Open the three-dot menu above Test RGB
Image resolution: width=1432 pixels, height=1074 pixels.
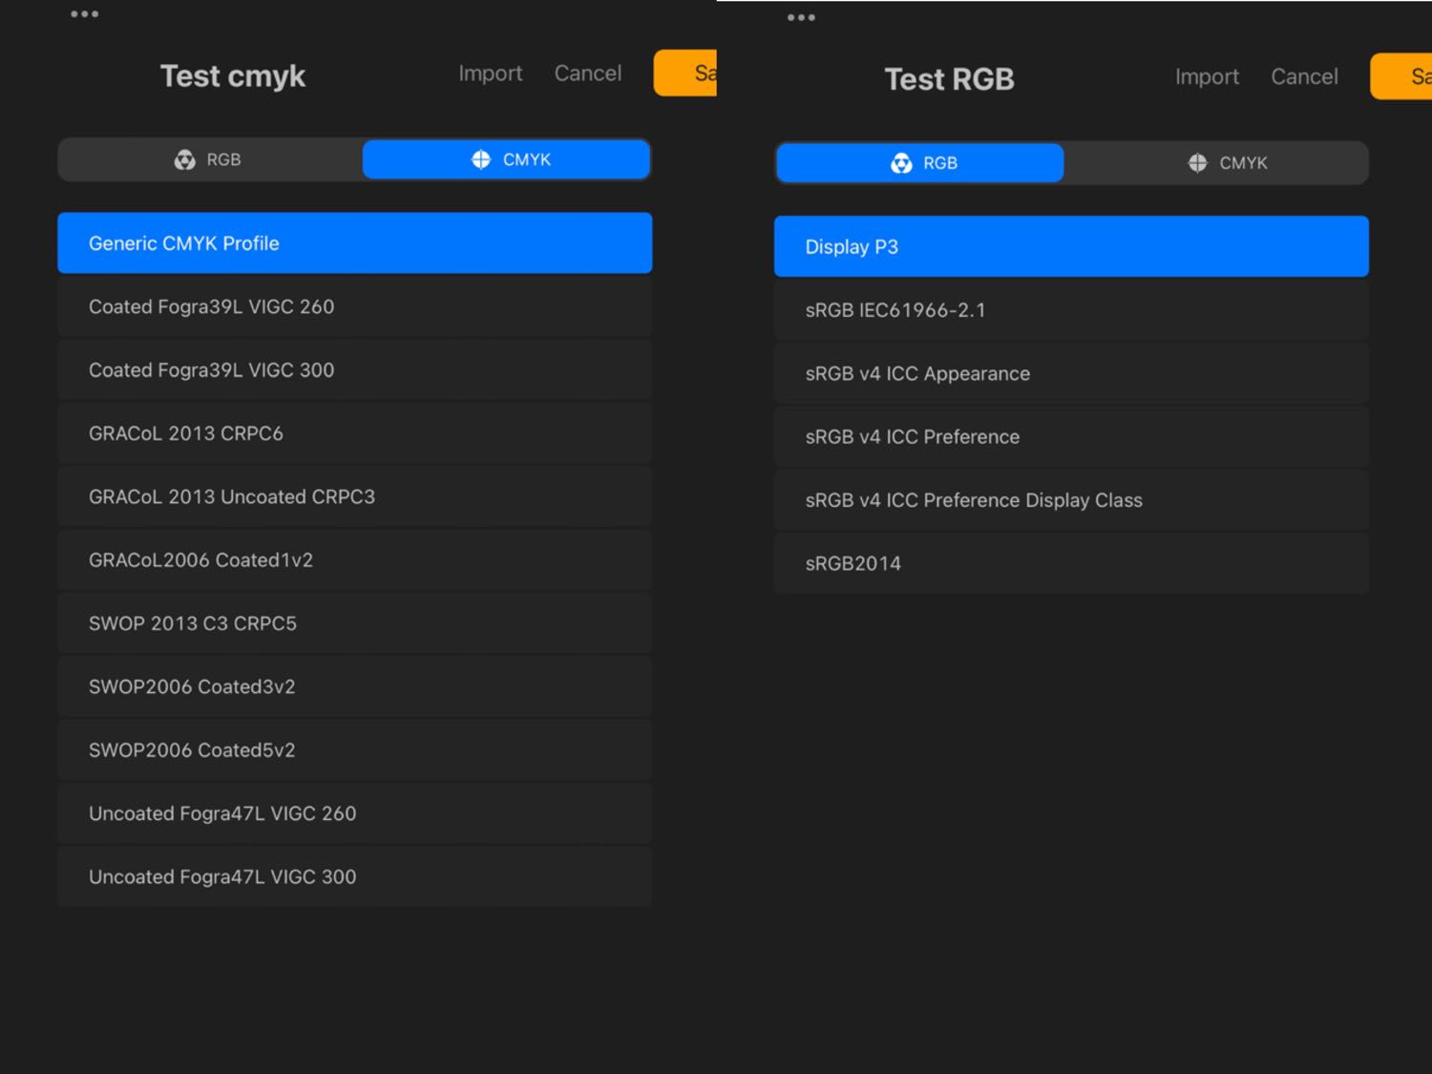point(801,17)
